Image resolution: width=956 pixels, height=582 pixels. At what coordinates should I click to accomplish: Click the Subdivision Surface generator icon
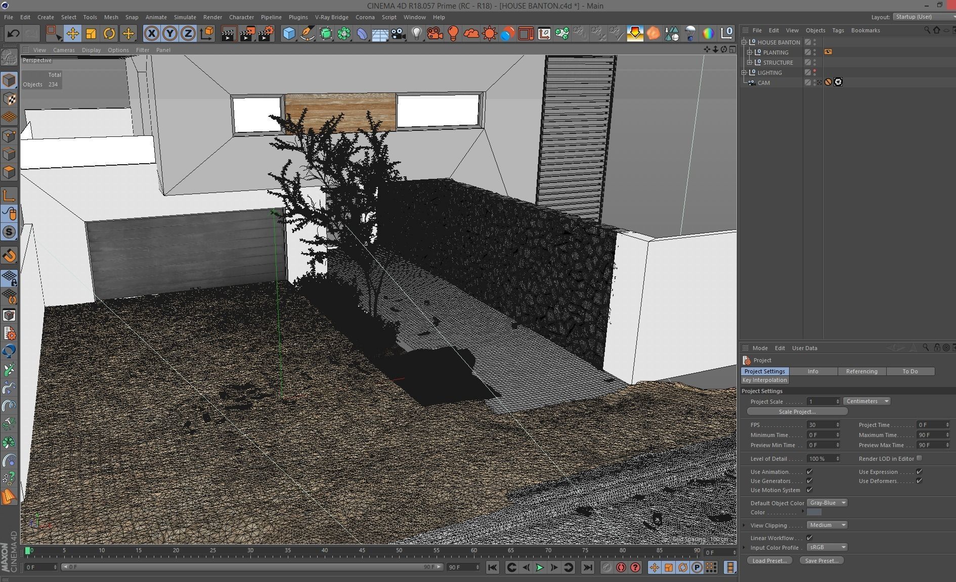click(x=326, y=34)
